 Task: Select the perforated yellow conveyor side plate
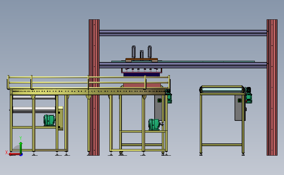tap(88, 92)
